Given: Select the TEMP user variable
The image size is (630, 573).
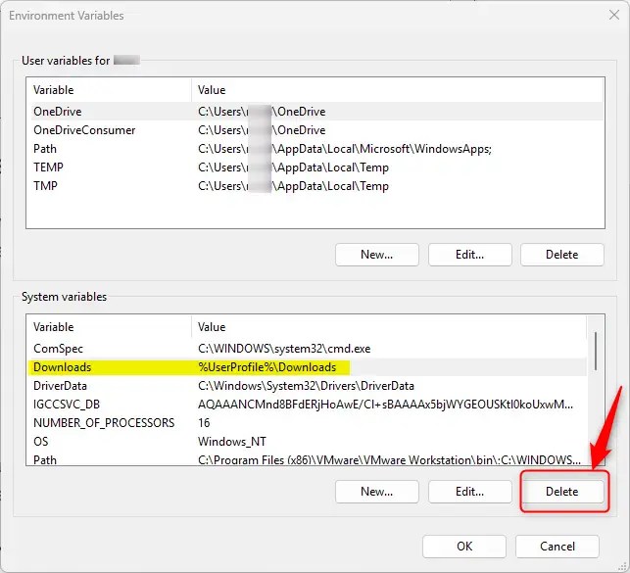Looking at the screenshot, I should click(48, 167).
